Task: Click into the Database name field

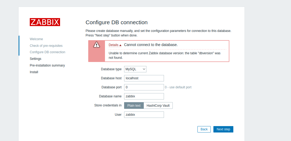Action: (144, 96)
